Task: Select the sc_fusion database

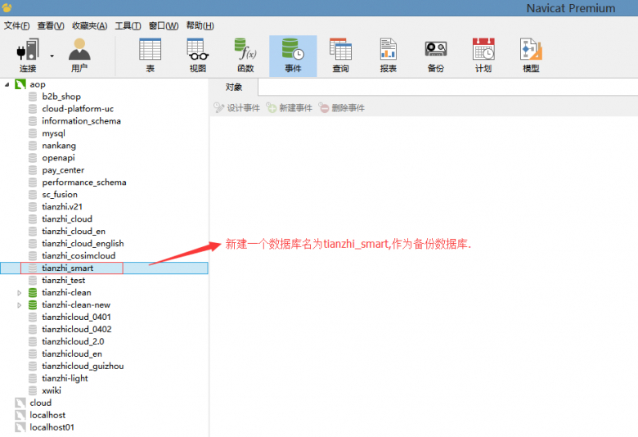Action: point(60,194)
